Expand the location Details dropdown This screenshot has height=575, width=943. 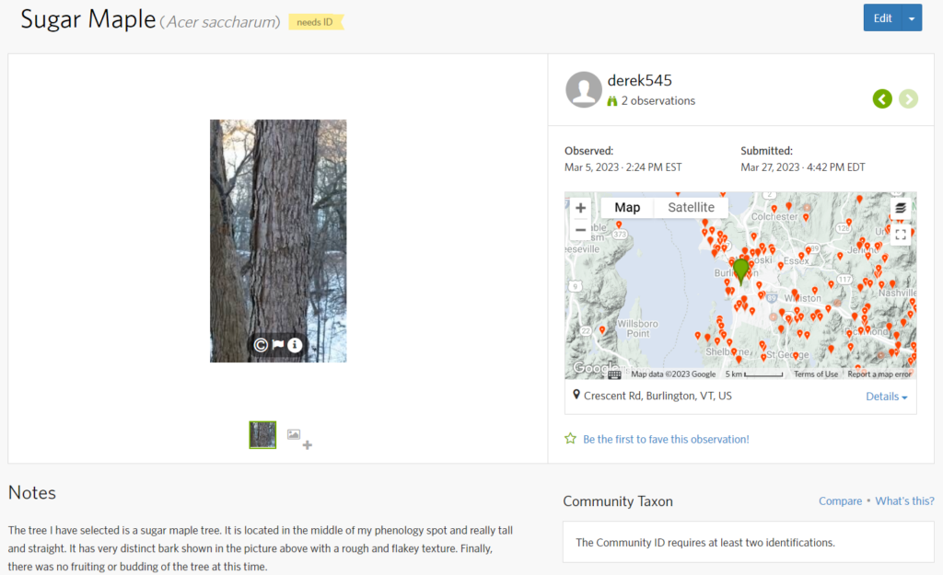pyautogui.click(x=886, y=397)
